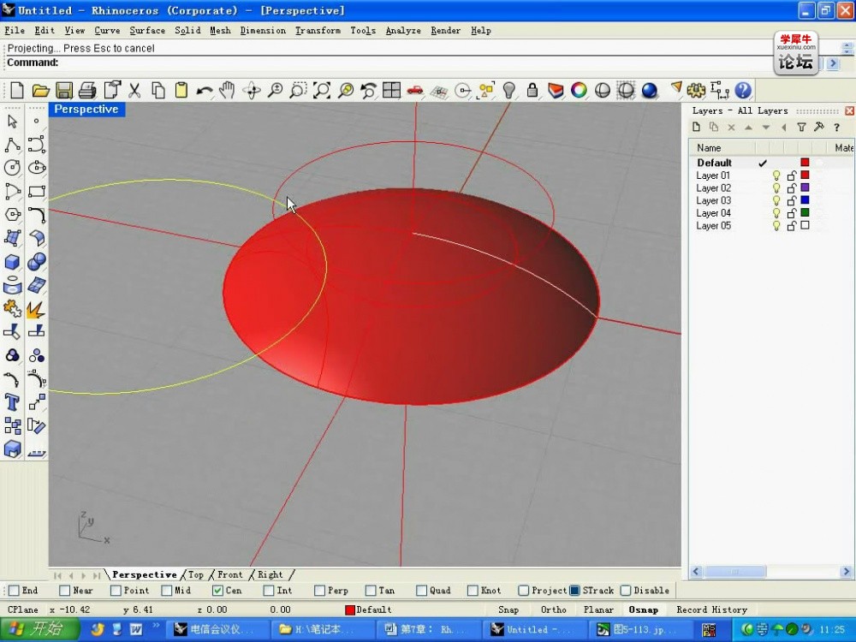Select the Text tool in left toolbar
This screenshot has height=642, width=856.
click(13, 402)
